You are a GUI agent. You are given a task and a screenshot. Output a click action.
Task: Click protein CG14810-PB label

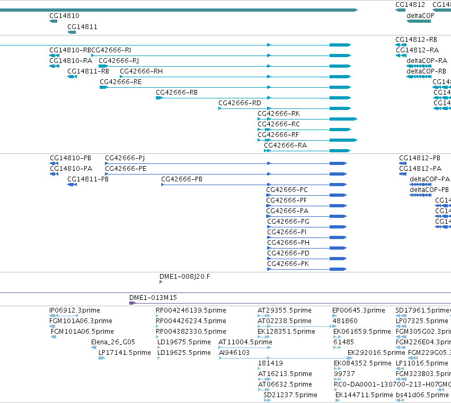70,158
